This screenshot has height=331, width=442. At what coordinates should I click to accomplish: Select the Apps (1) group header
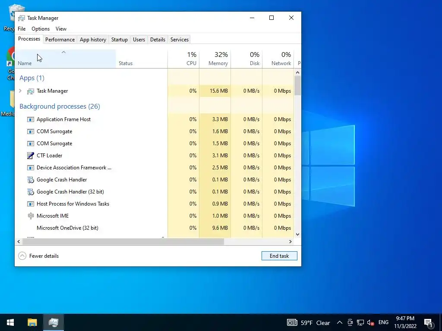(32, 78)
